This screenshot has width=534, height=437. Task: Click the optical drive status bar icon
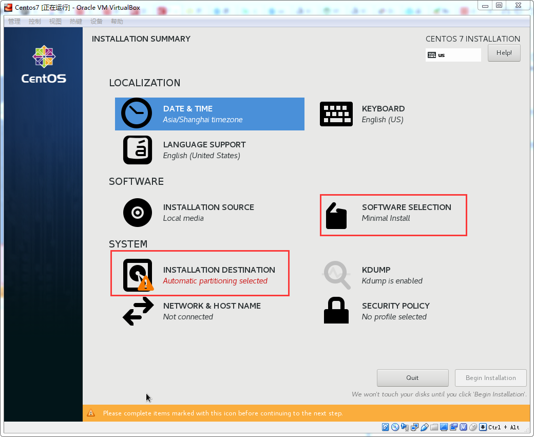tap(395, 427)
